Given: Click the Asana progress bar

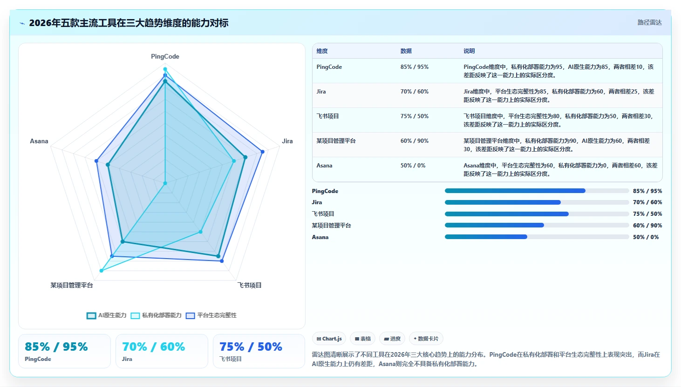Looking at the screenshot, I should click(537, 237).
